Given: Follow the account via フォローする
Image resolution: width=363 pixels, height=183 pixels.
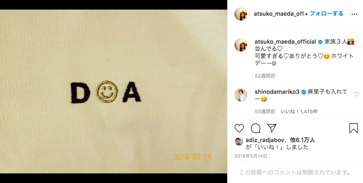Looking at the screenshot, I should coord(326,14).
